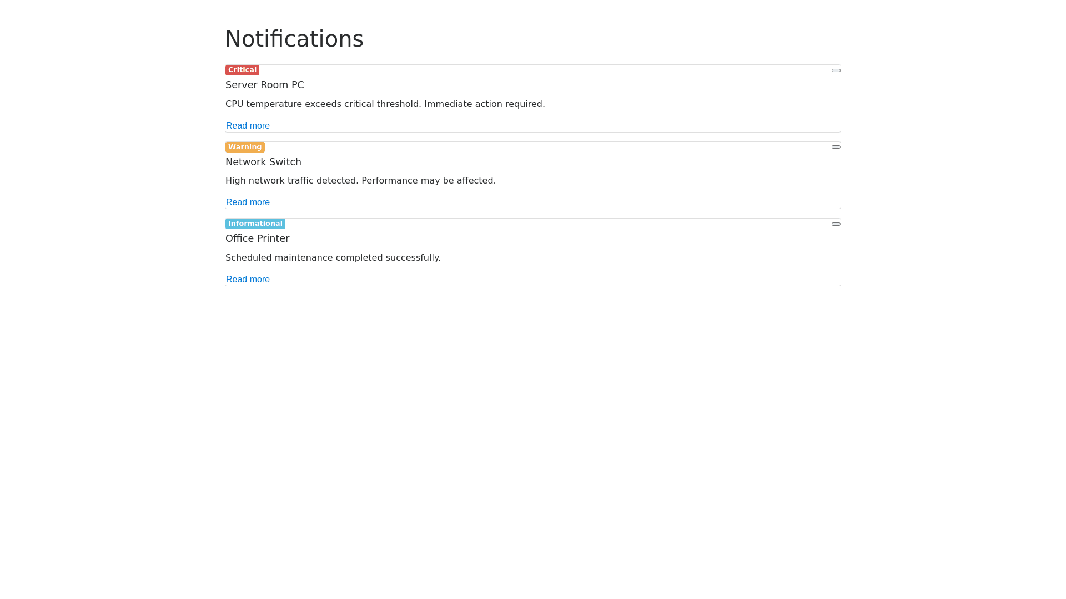This screenshot has width=1066, height=599.
Task: Dismiss the Server Room PC notification
Action: (836, 70)
